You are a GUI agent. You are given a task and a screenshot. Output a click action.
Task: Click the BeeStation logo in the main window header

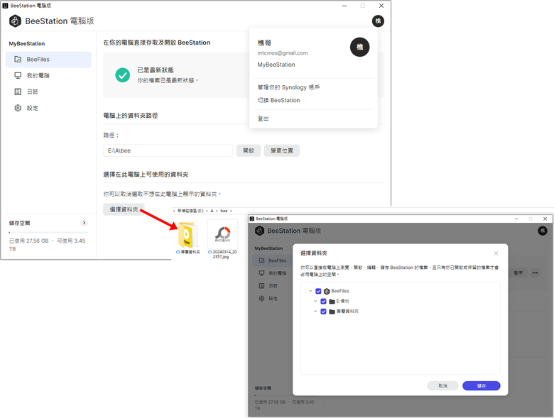[x=15, y=21]
